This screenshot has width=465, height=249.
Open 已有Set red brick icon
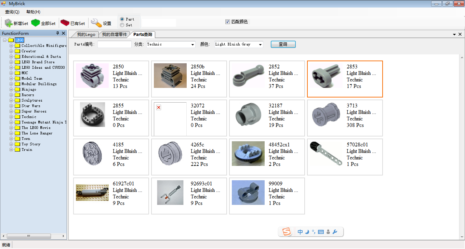pyautogui.click(x=65, y=23)
